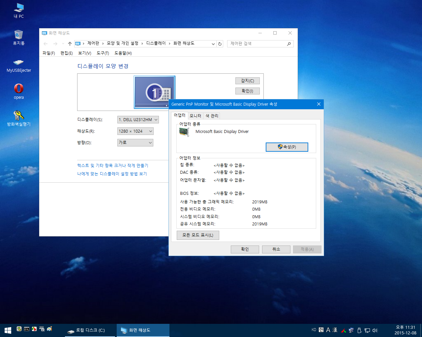Viewport: 422px width, 337px height.
Task: Click 모양 및 개인 설정 breadcrumb
Action: (x=122, y=43)
